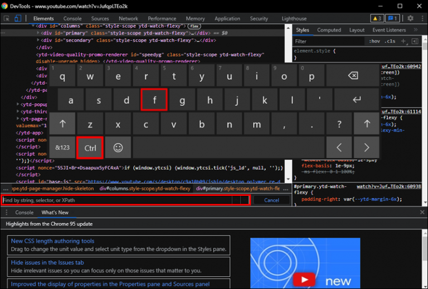428x289 pixels.
Task: Click the new style rule plus icon
Action: pos(403,41)
